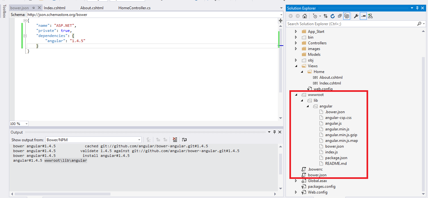Click the Home icon in Solution Explorer

(x=304, y=16)
